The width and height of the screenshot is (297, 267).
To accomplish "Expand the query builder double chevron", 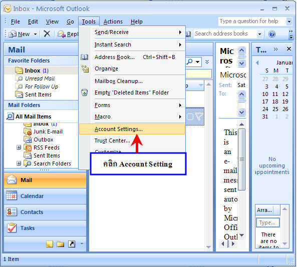I will (207, 62).
